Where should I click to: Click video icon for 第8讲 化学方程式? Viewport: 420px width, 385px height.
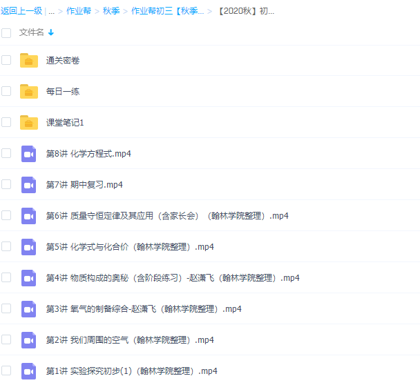click(28, 153)
